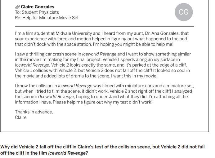Click the bold question below the email

102,150
